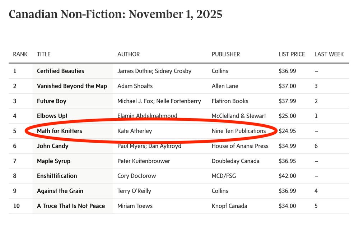Click the 'Canadian Non-Fiction: November 1, 2025' heading
The image size is (359, 231).
pos(116,15)
